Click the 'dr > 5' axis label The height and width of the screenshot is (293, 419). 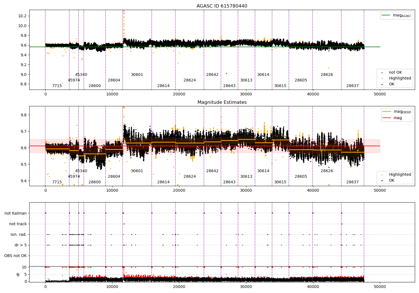[x=21, y=245]
